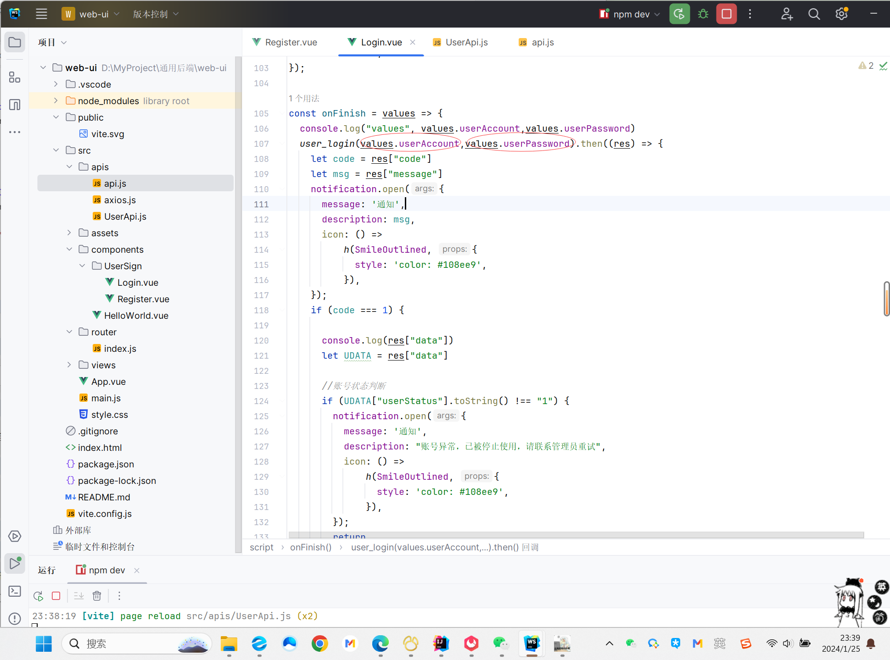Open the main hamburger menu
This screenshot has height=660, width=890.
(x=41, y=14)
